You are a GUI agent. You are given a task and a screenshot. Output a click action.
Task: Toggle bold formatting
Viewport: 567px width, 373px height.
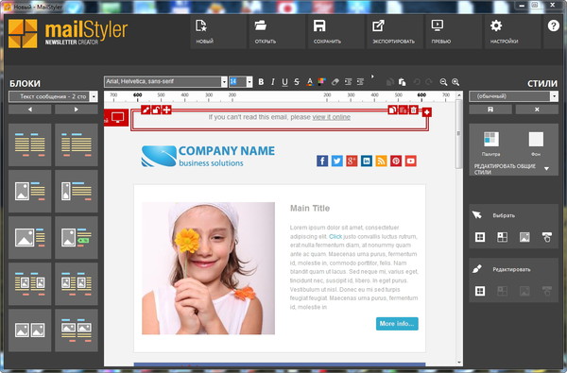coord(261,82)
